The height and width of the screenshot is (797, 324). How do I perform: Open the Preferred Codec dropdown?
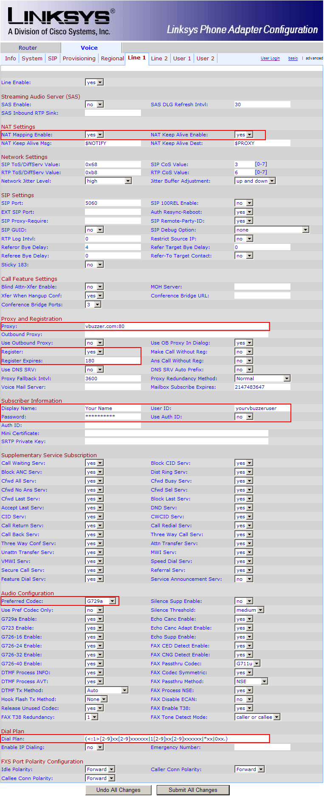click(101, 601)
